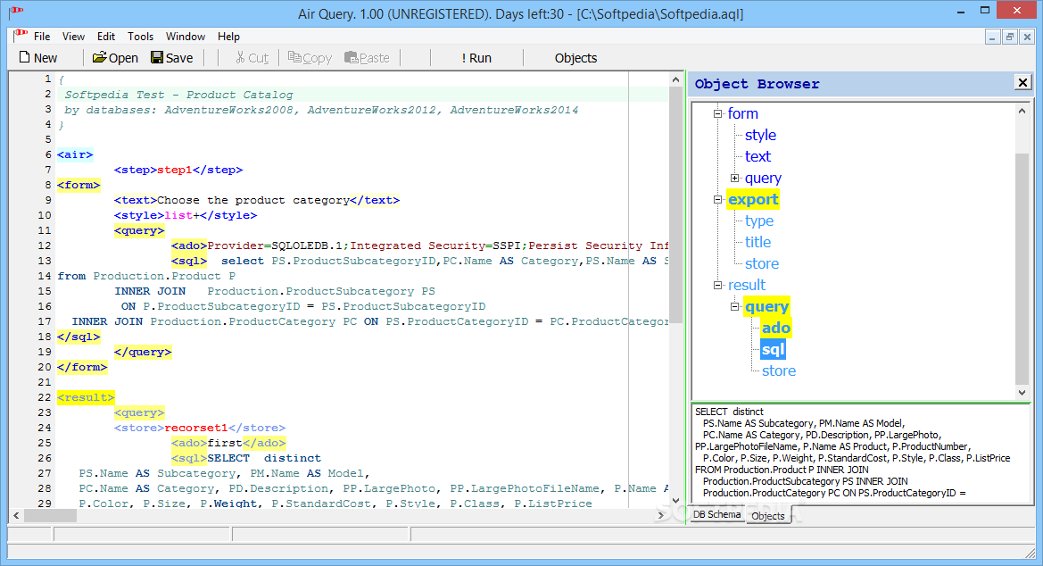Select the text tree item under form
This screenshot has width=1043, height=566.
[757, 156]
